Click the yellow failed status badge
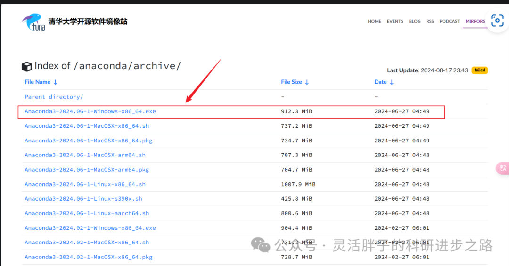The image size is (509, 266). coord(479,70)
